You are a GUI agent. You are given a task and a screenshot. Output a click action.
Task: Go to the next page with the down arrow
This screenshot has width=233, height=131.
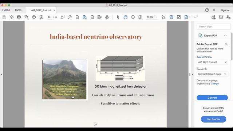(x=41, y=17)
